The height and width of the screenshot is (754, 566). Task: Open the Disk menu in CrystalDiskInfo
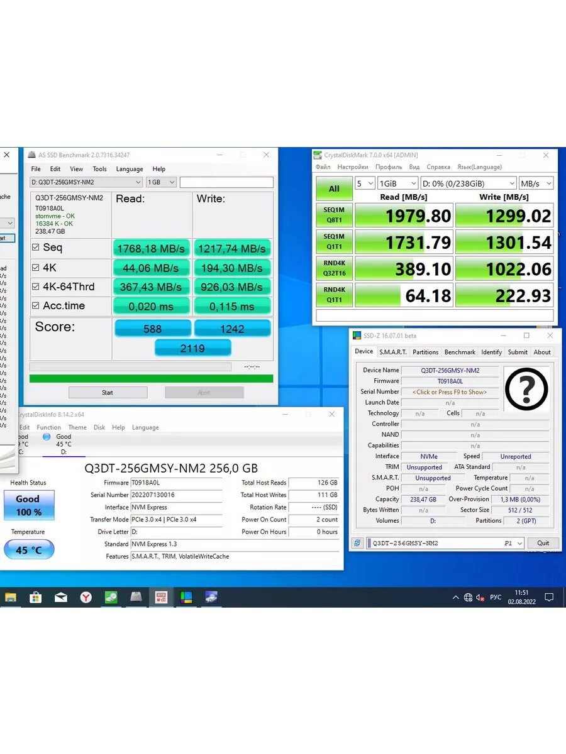99,427
